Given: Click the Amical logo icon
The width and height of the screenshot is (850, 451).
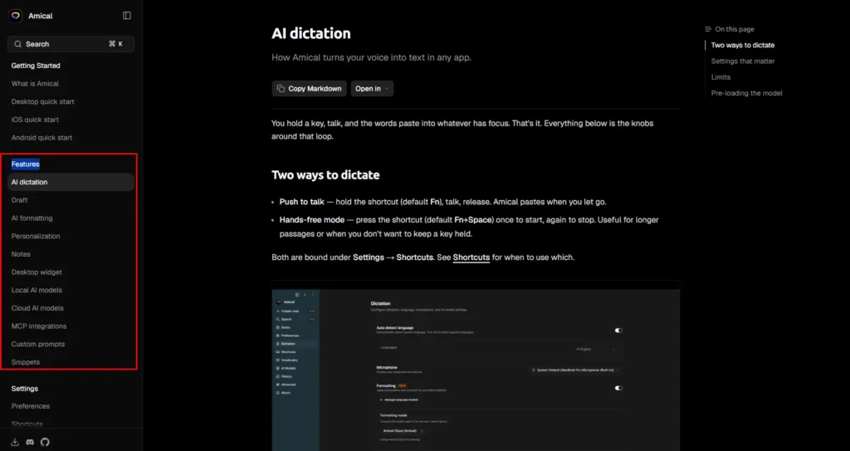Looking at the screenshot, I should [x=15, y=16].
